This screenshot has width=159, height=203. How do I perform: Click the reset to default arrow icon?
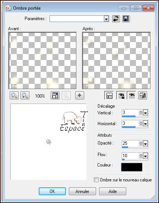(116, 19)
